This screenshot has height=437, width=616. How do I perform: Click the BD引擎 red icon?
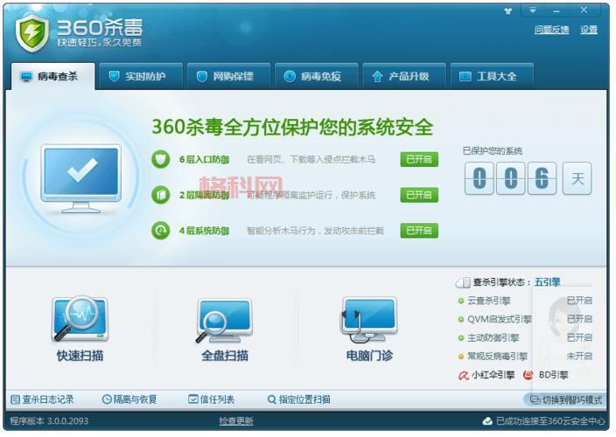pyautogui.click(x=528, y=375)
